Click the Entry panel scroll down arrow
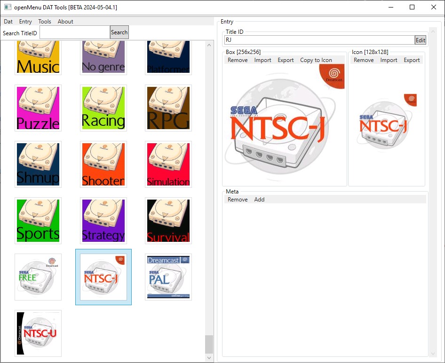Image resolution: width=445 pixels, height=363 pixels. [433, 353]
